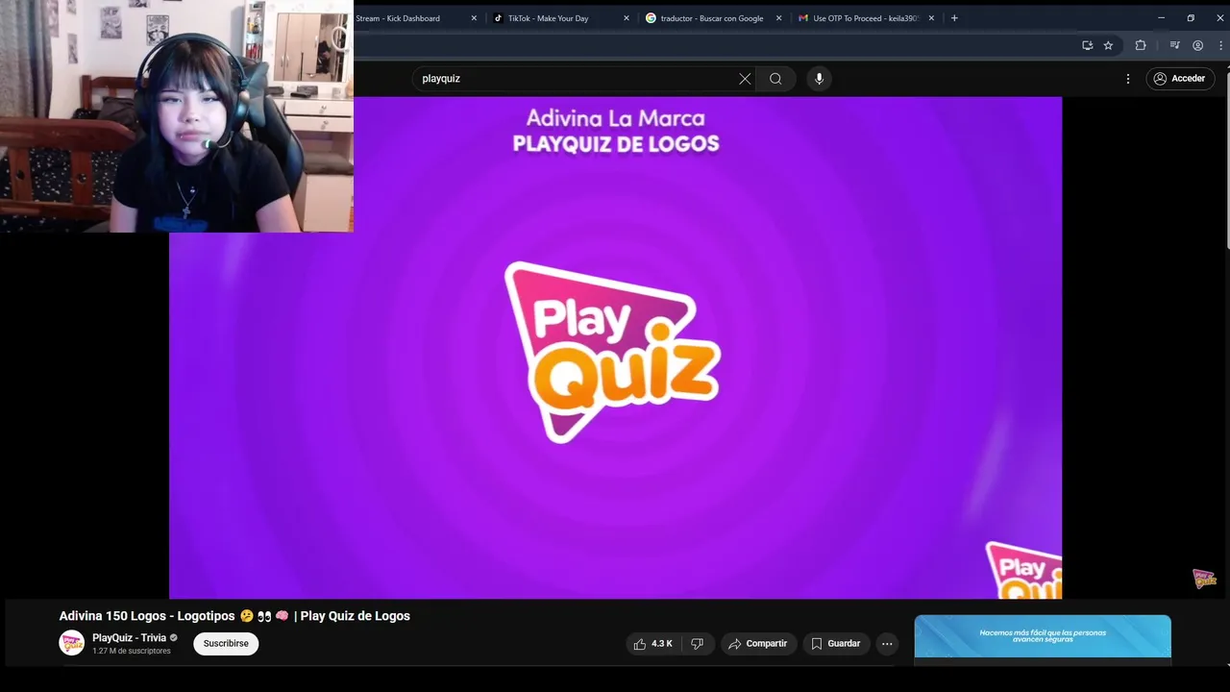
Task: Start voice search with the microphone icon
Action: [819, 79]
